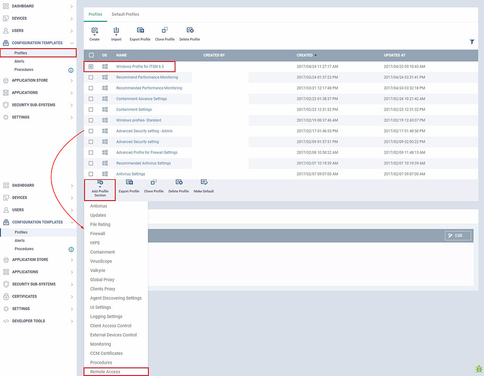Image resolution: width=484 pixels, height=376 pixels.
Task: Open the Windows Profile for ITSM 6.5 link
Action: click(140, 66)
